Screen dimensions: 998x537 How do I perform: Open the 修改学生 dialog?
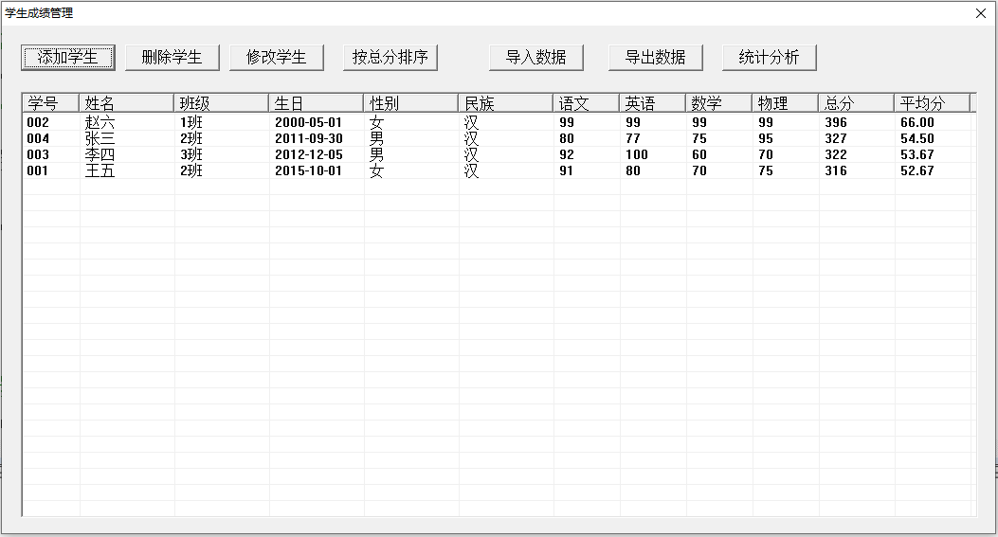pyautogui.click(x=276, y=57)
